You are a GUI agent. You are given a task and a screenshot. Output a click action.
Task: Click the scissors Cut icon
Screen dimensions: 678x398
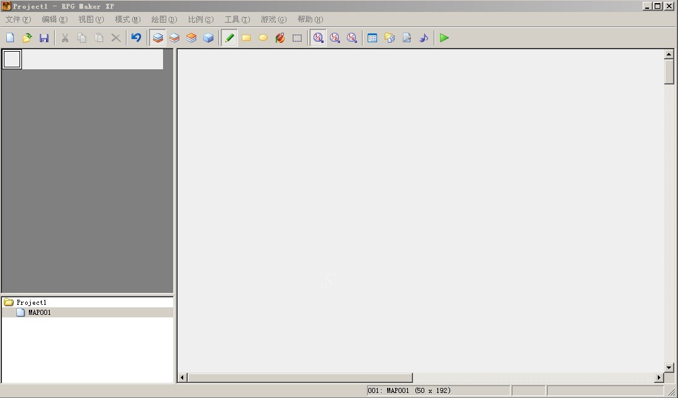(65, 38)
